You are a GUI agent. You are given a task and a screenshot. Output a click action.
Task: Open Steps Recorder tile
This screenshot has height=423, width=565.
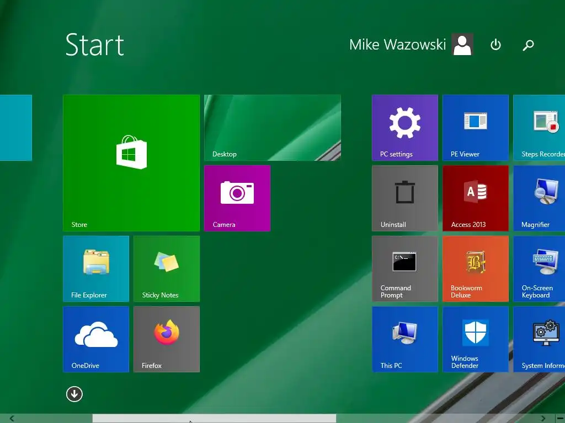point(539,128)
